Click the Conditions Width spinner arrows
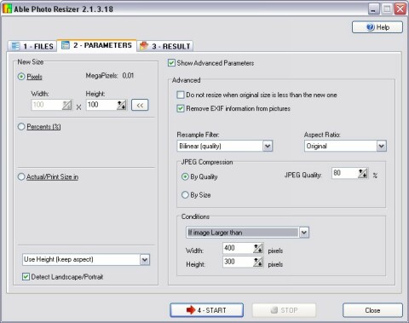 click(x=258, y=249)
